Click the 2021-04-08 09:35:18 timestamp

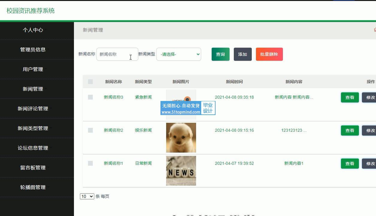(x=234, y=97)
